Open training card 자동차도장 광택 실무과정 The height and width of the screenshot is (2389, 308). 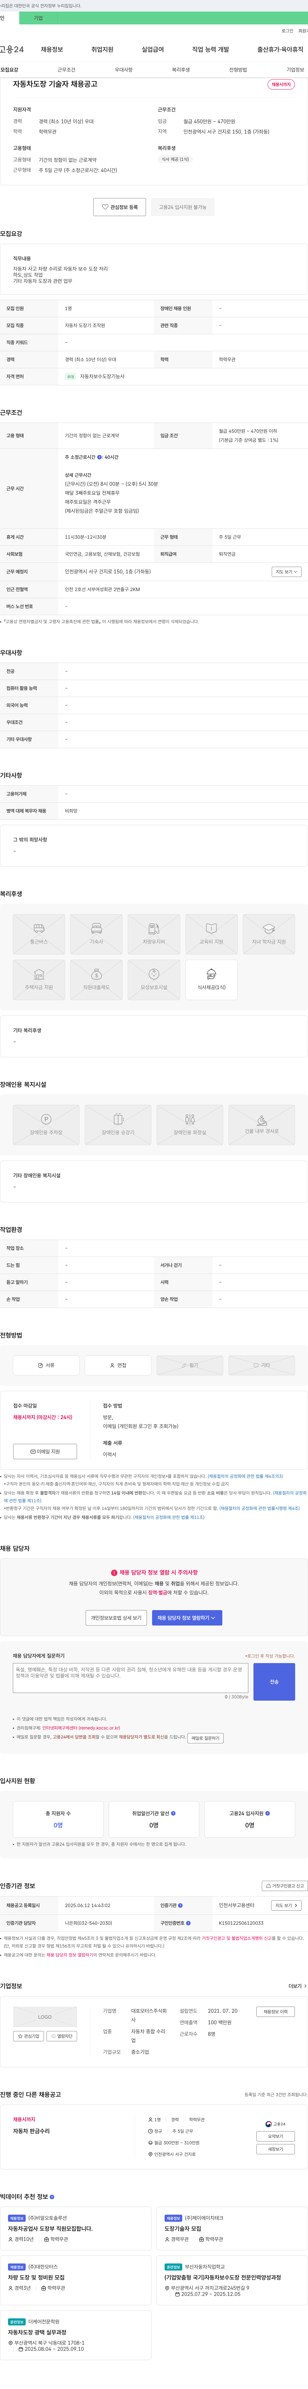[37, 2332]
